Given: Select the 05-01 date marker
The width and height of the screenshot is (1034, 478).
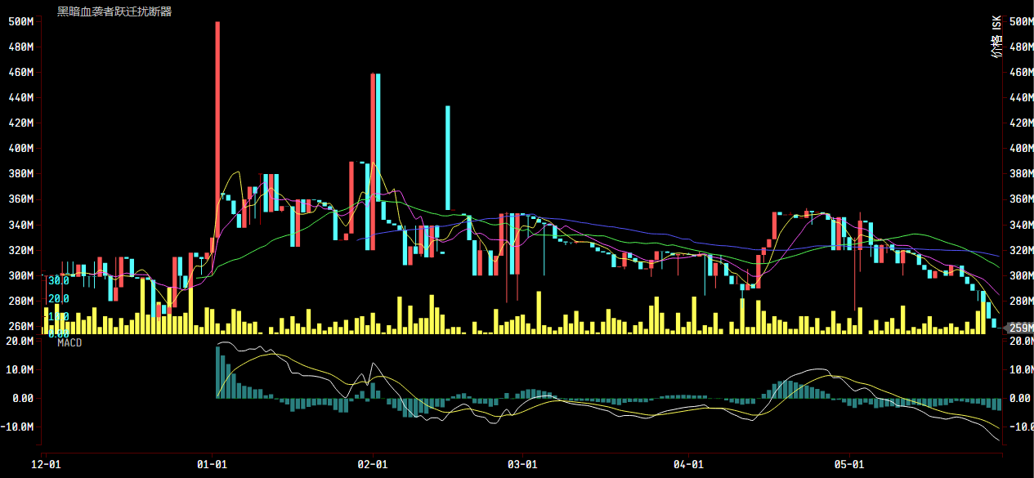Looking at the screenshot, I should pos(848,464).
